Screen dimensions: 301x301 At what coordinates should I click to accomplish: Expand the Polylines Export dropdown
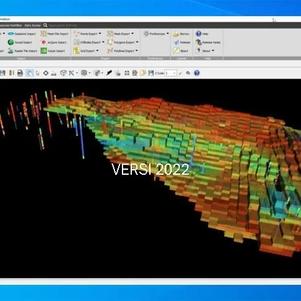point(137,51)
